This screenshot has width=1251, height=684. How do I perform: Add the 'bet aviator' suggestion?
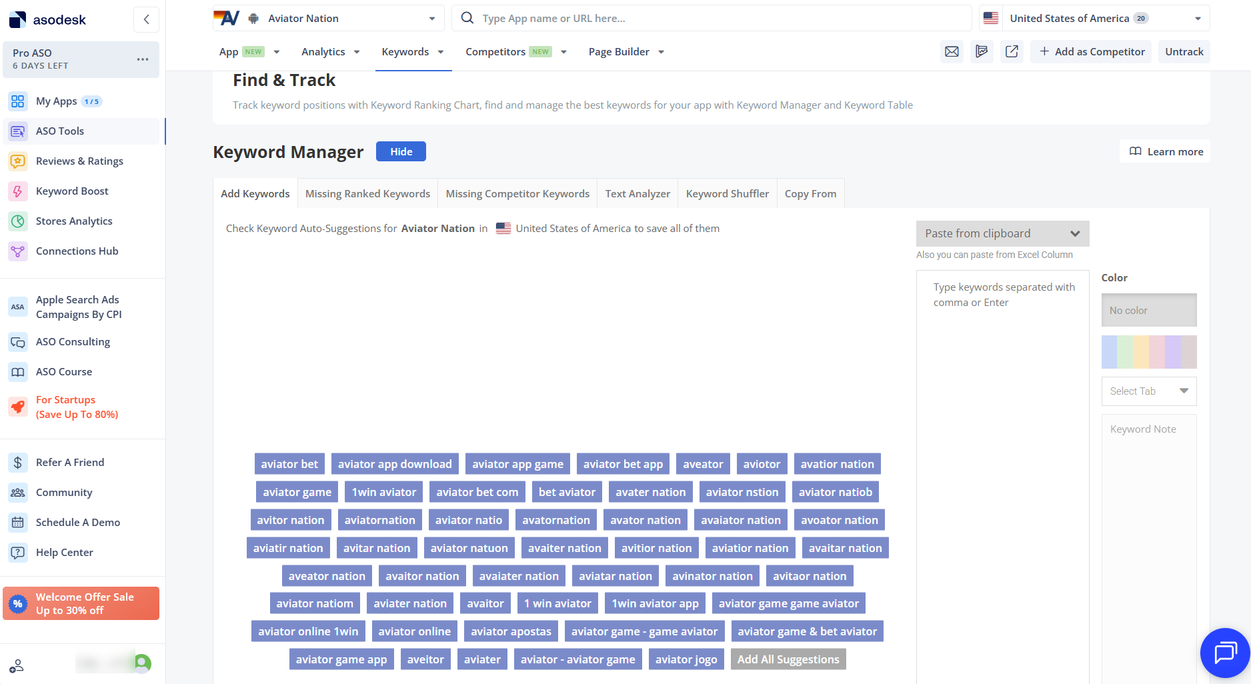click(567, 493)
